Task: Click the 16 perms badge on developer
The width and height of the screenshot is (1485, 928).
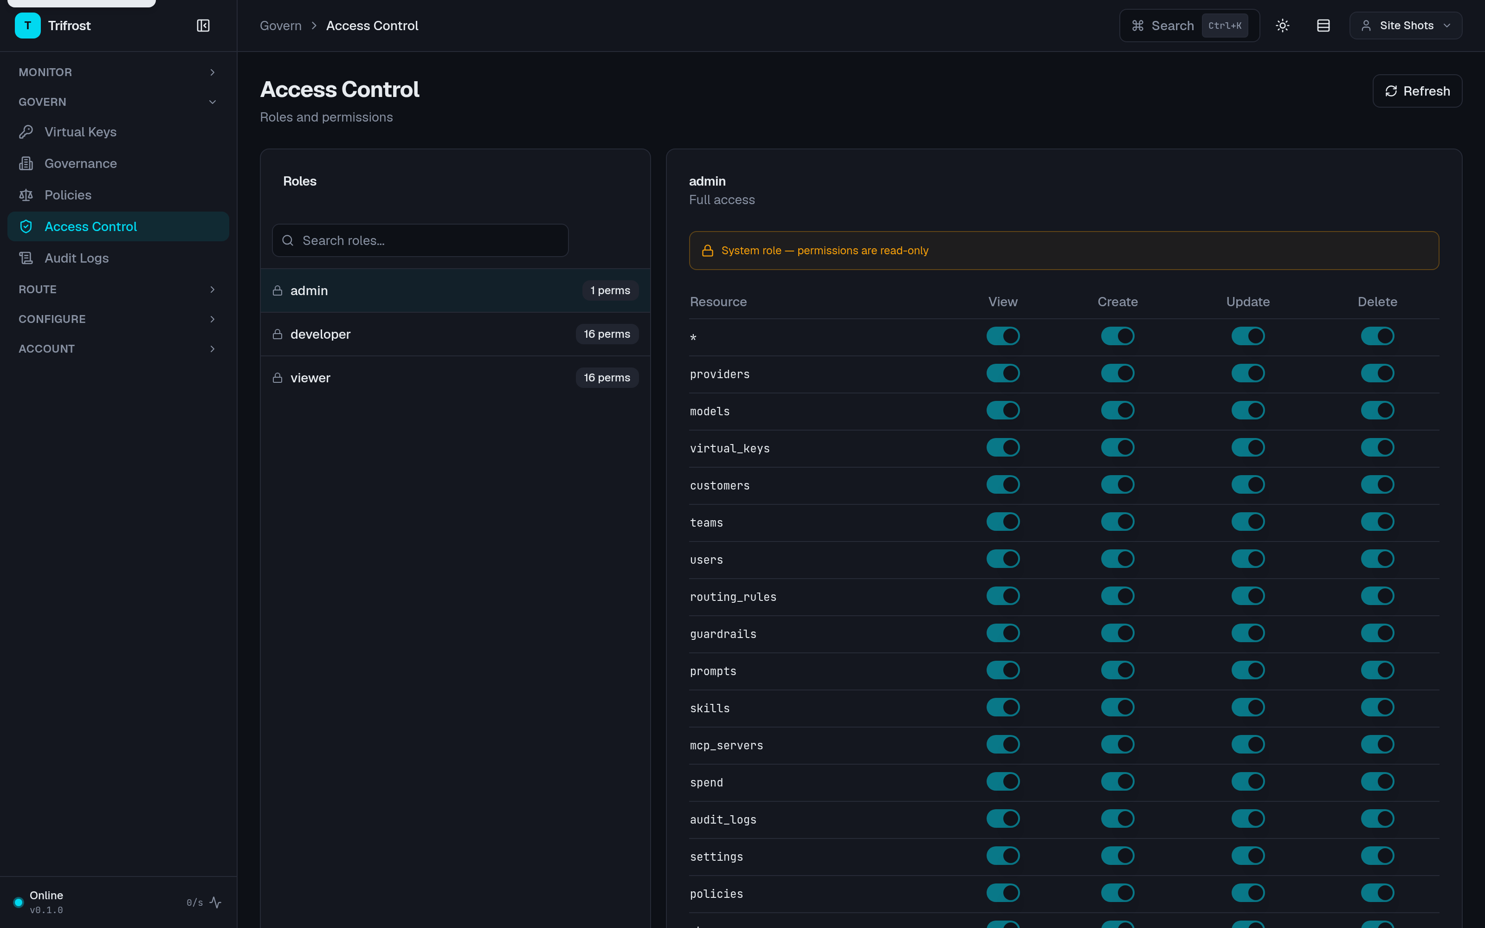Action: click(607, 334)
